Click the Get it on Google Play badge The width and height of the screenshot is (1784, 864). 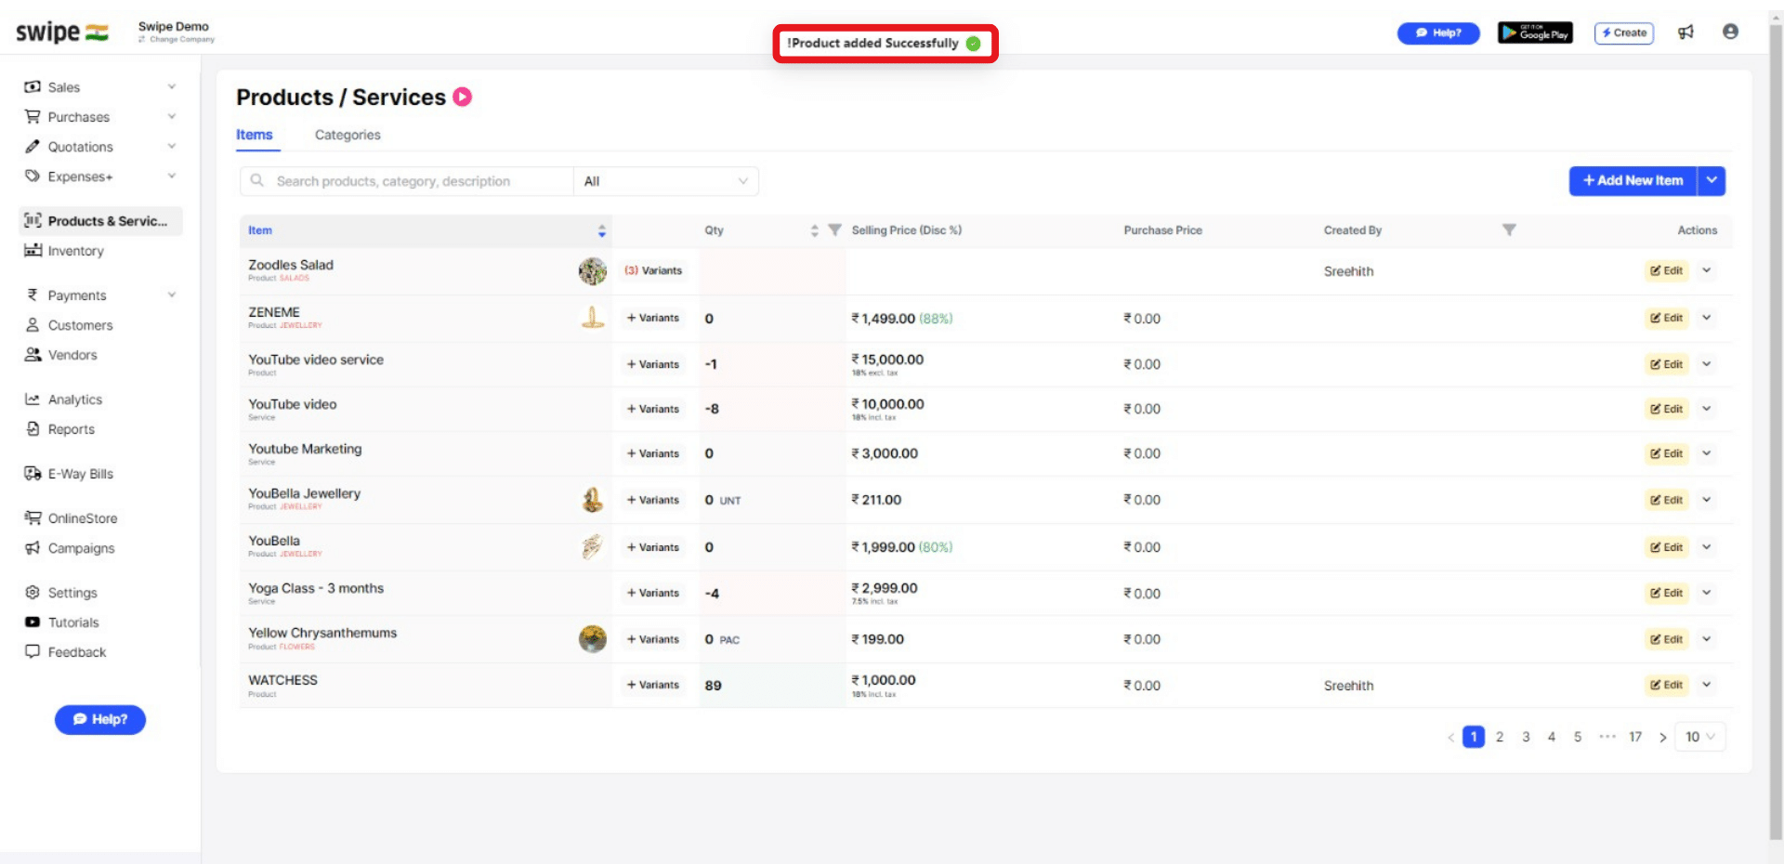1535,32
